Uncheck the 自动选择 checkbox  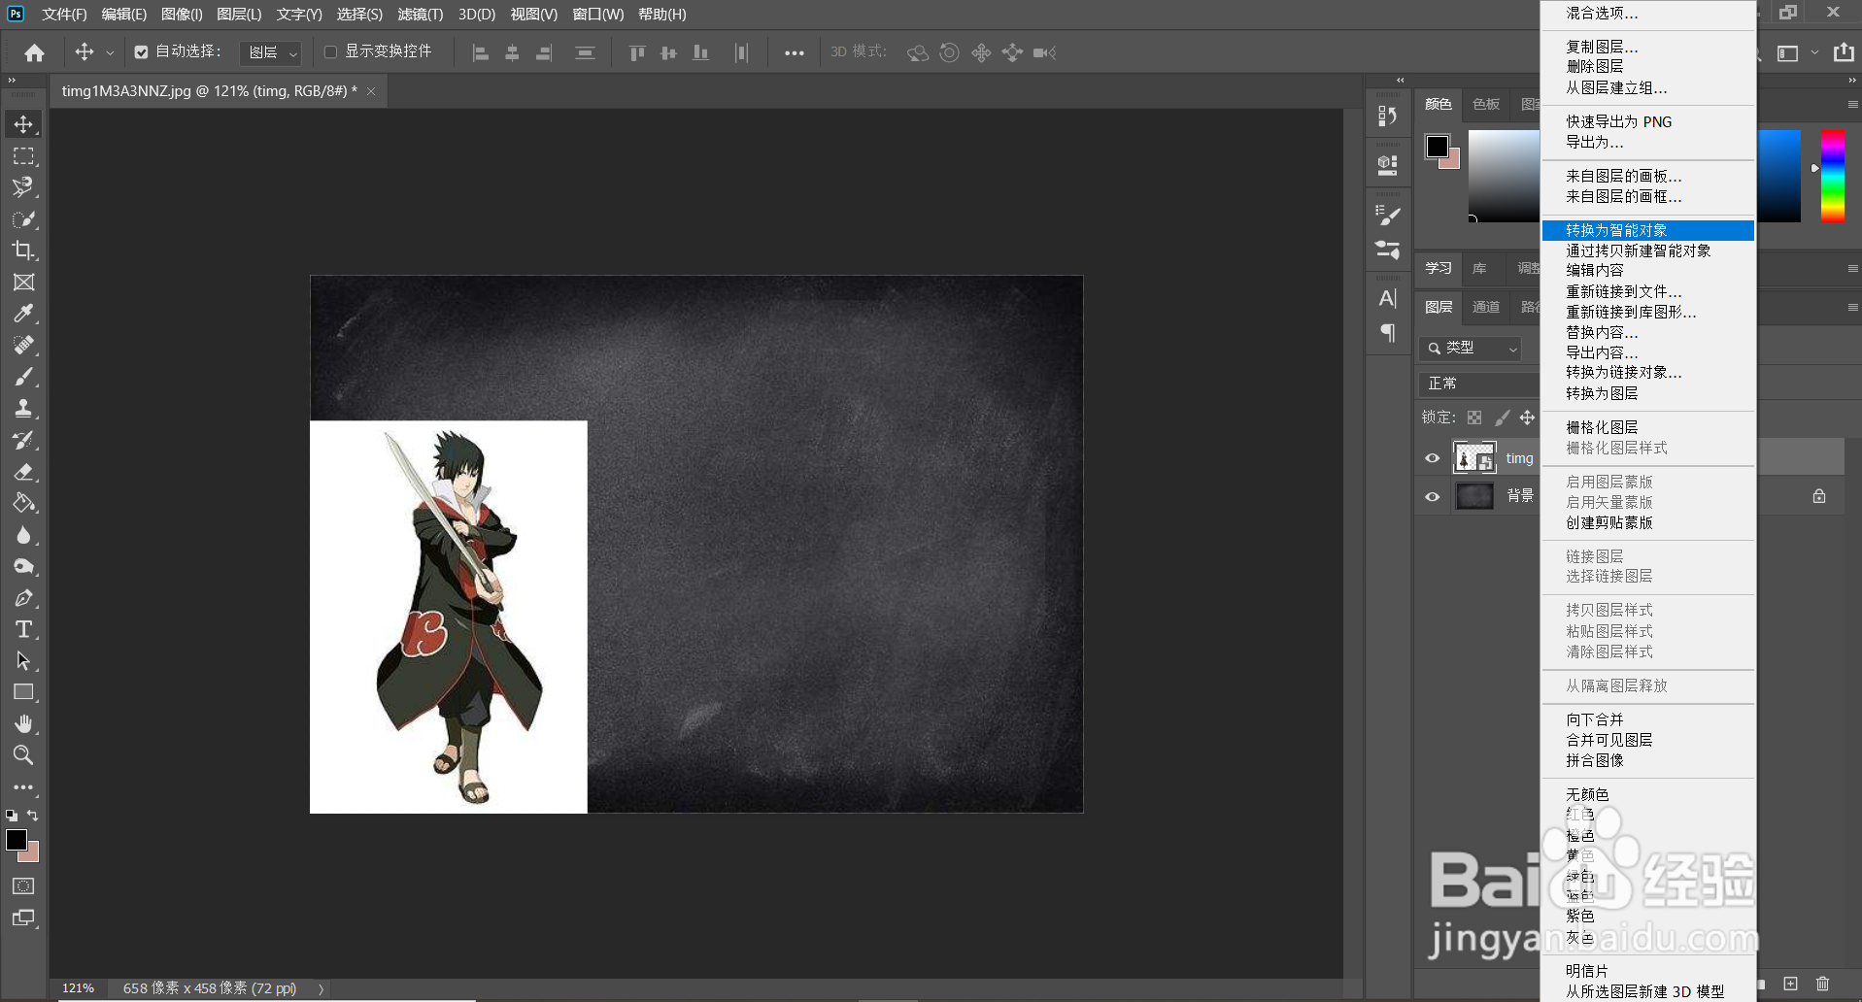click(142, 52)
